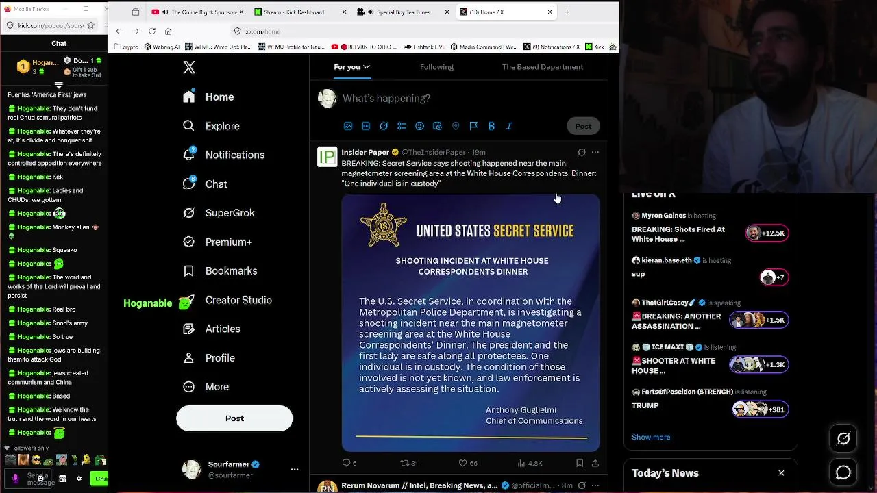Open Articles in the sidebar
This screenshot has height=493, width=877.
pos(211,329)
